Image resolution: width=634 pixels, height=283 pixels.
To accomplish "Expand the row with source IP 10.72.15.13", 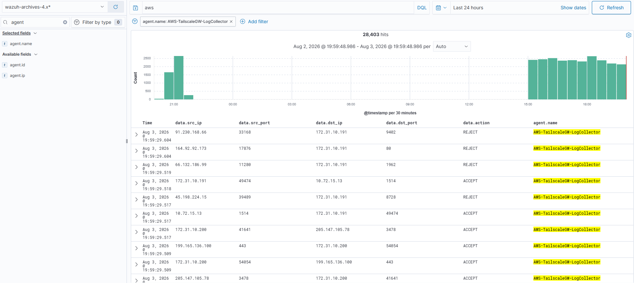I will pyautogui.click(x=136, y=216).
